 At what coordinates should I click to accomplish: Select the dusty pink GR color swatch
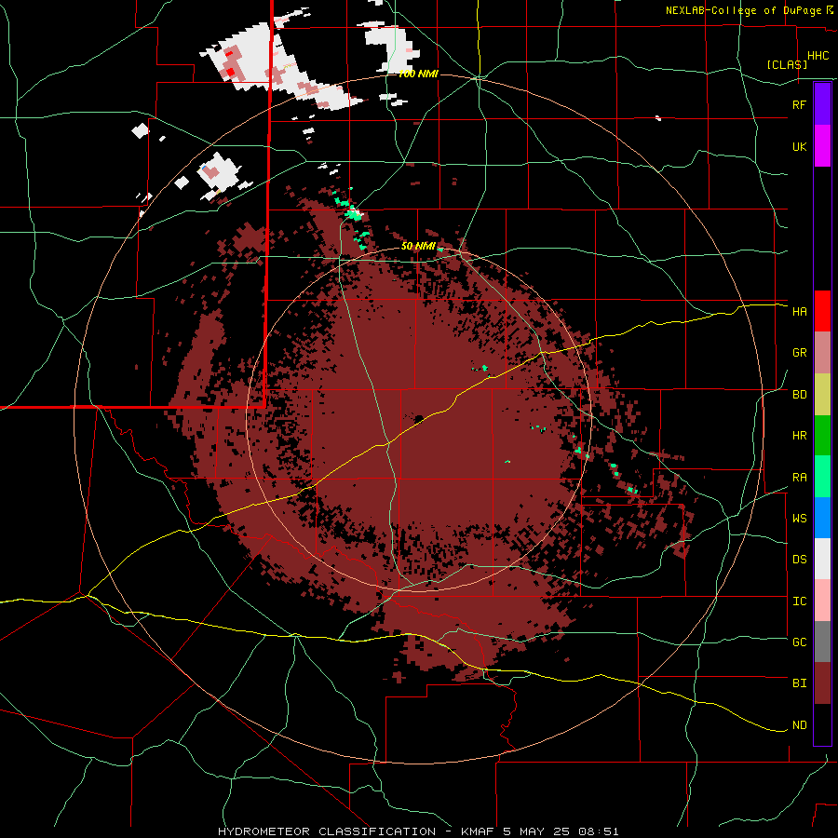(x=822, y=353)
